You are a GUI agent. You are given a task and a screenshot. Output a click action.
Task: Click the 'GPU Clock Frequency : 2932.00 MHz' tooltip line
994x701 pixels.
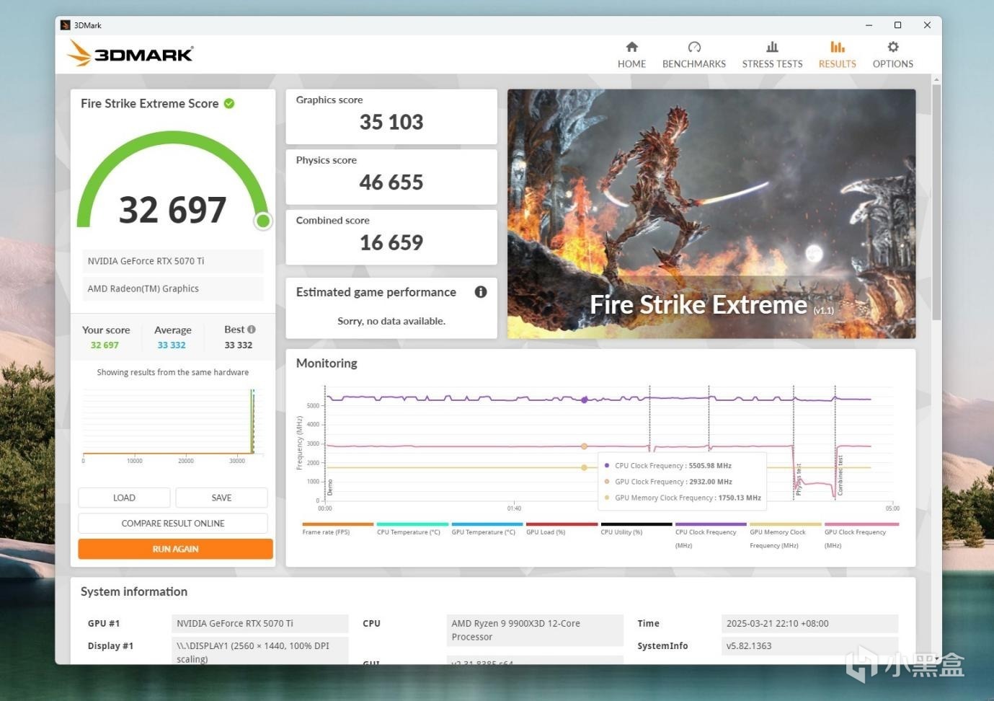673,482
